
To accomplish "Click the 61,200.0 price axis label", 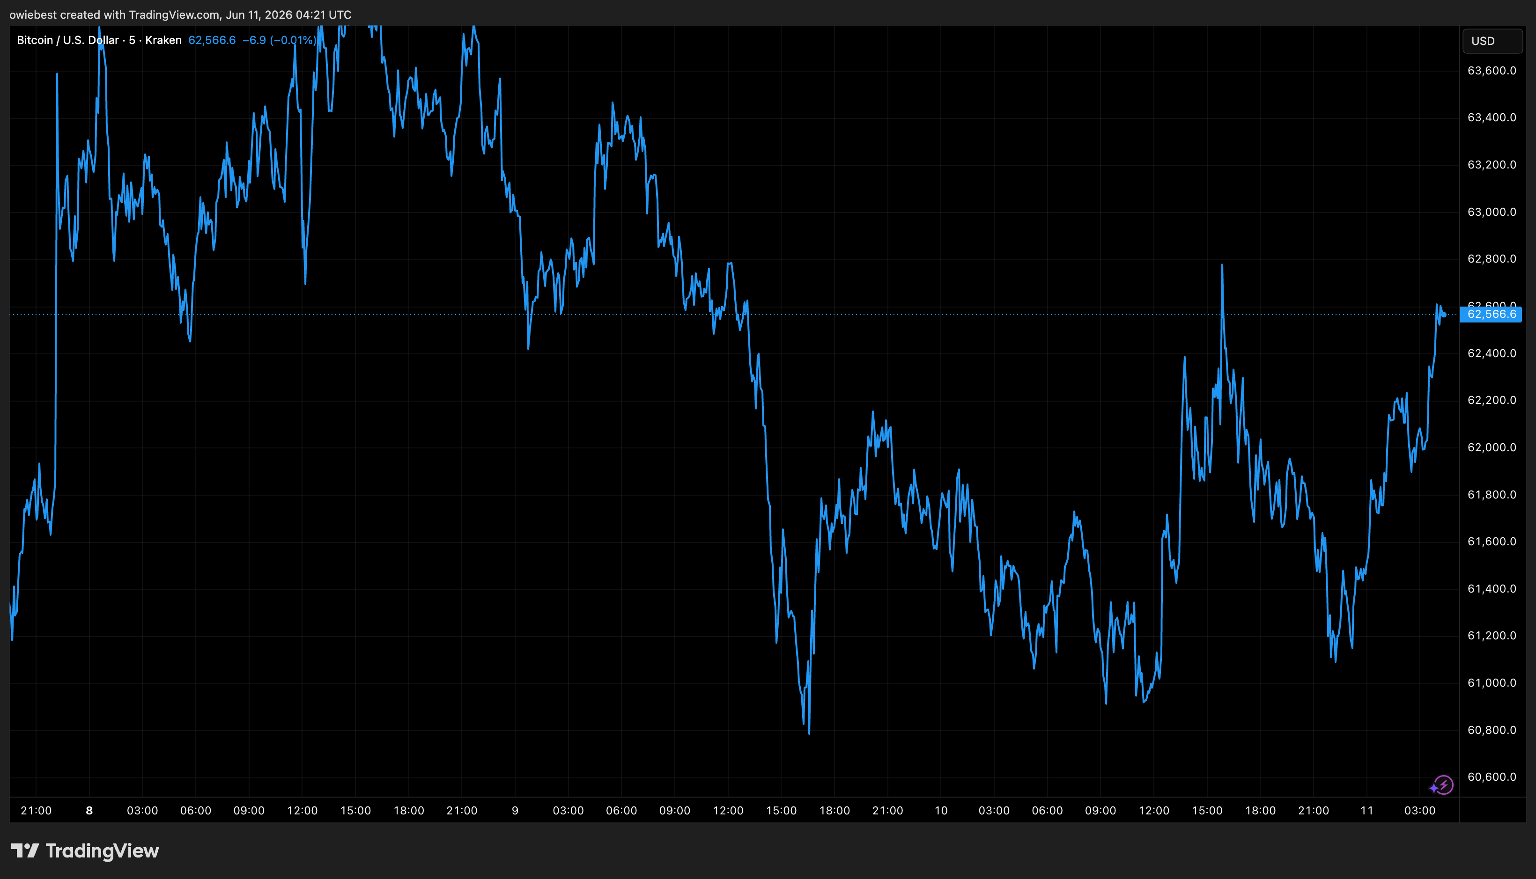I will (1492, 636).
